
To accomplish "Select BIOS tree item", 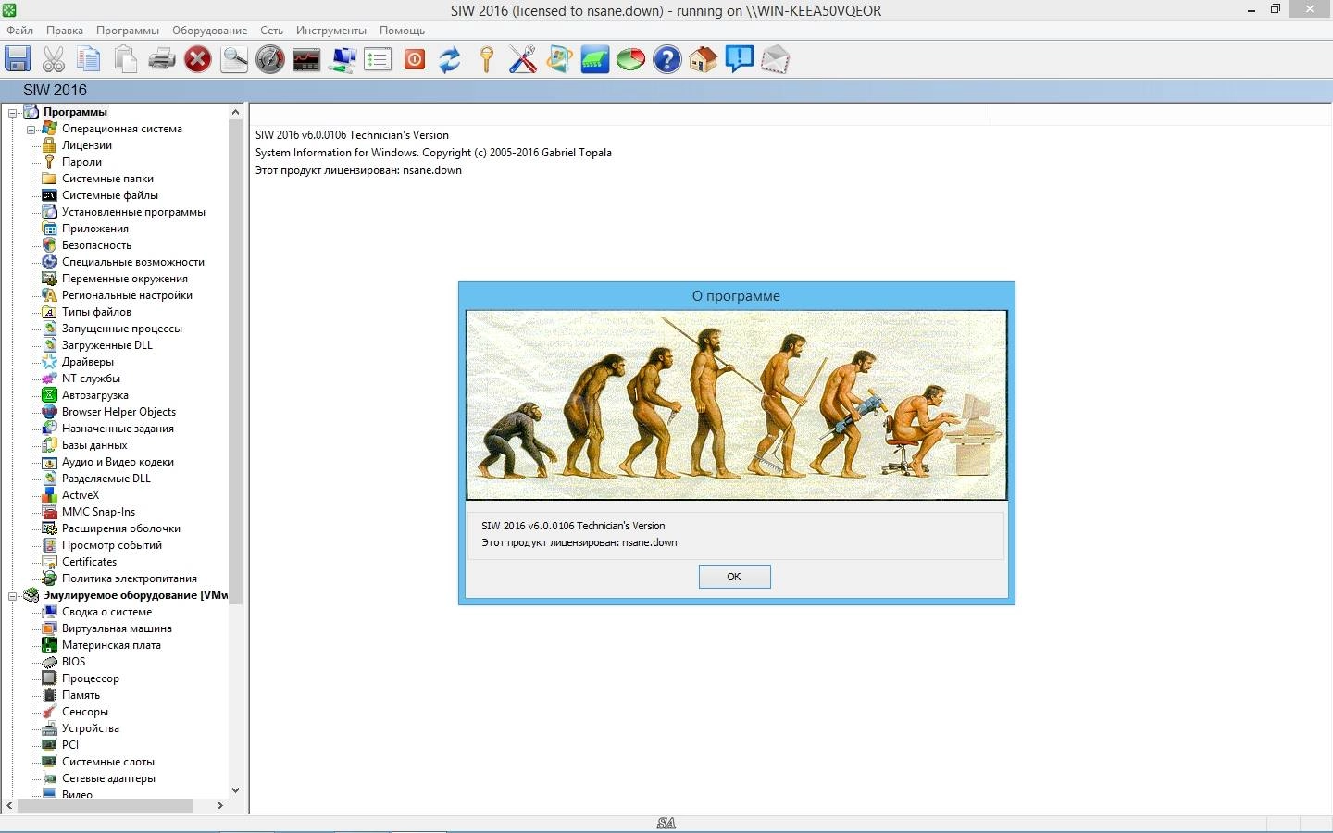I will coord(73,662).
